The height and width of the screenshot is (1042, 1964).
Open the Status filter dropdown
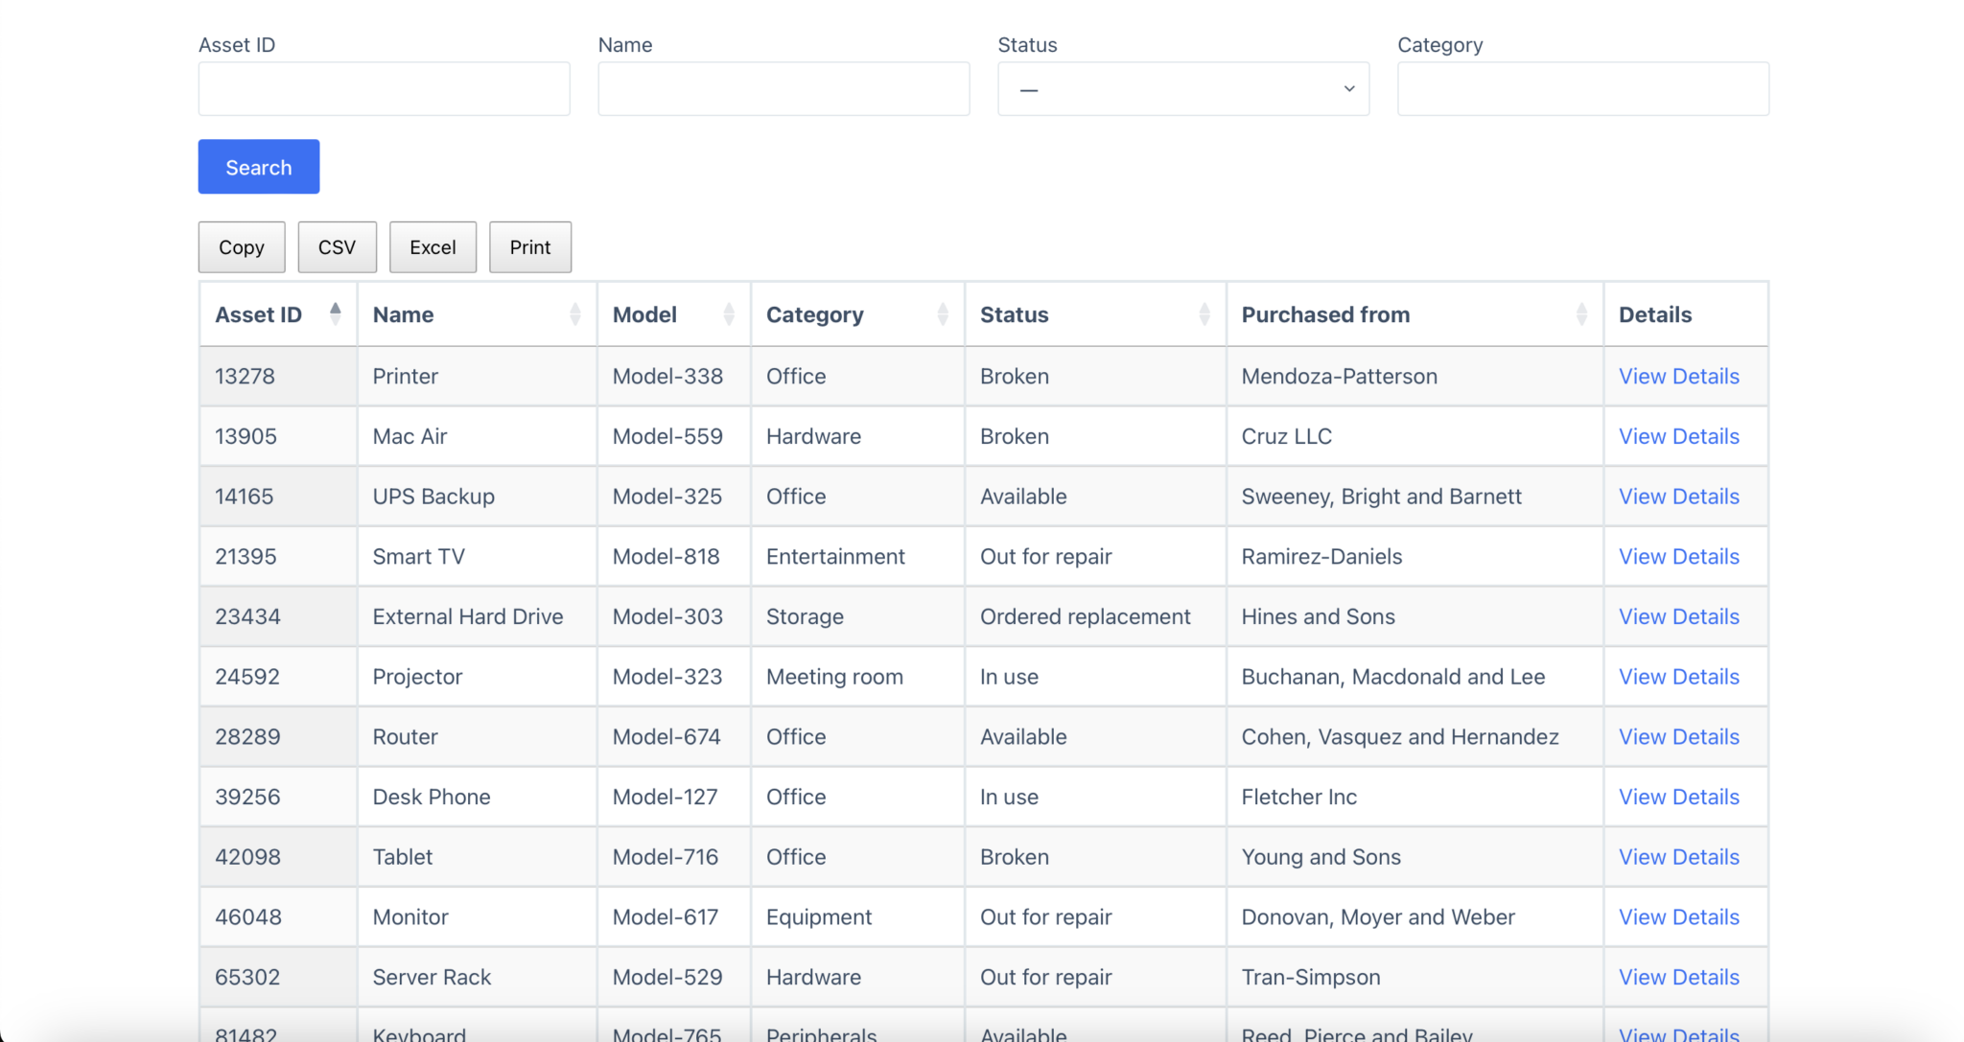tap(1183, 89)
